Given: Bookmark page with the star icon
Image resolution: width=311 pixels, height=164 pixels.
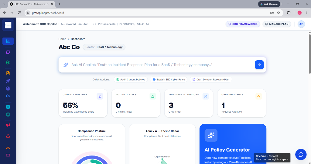Looking at the screenshot, I should 279,13.
